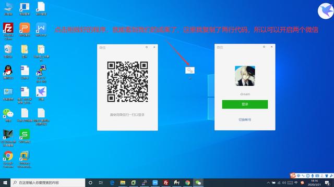The width and height of the screenshot is (334, 187).
Task: Open Task View on the taskbar
Action: point(101,182)
